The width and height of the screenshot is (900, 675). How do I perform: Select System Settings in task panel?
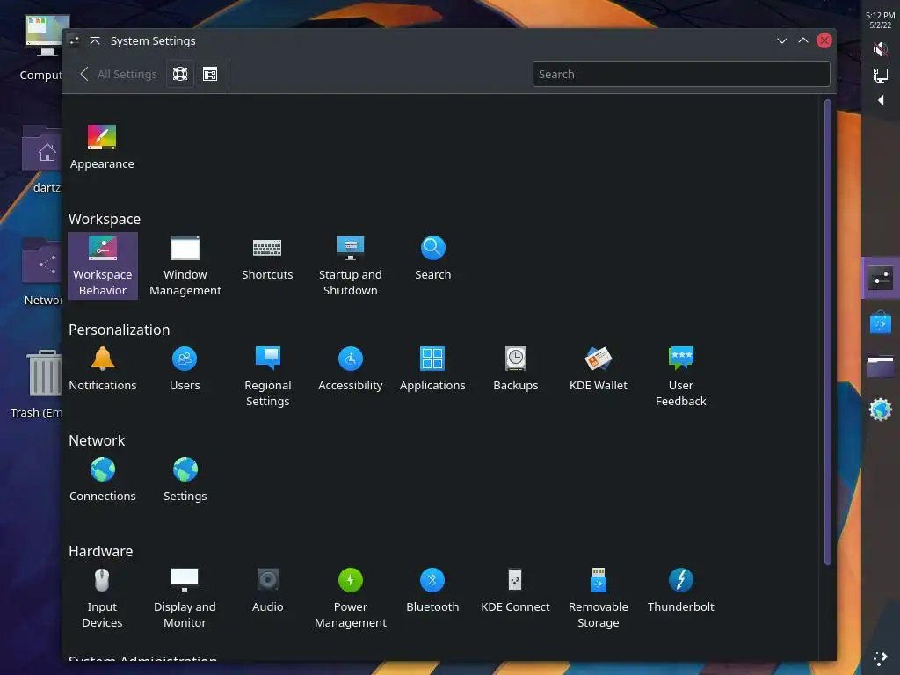(881, 279)
